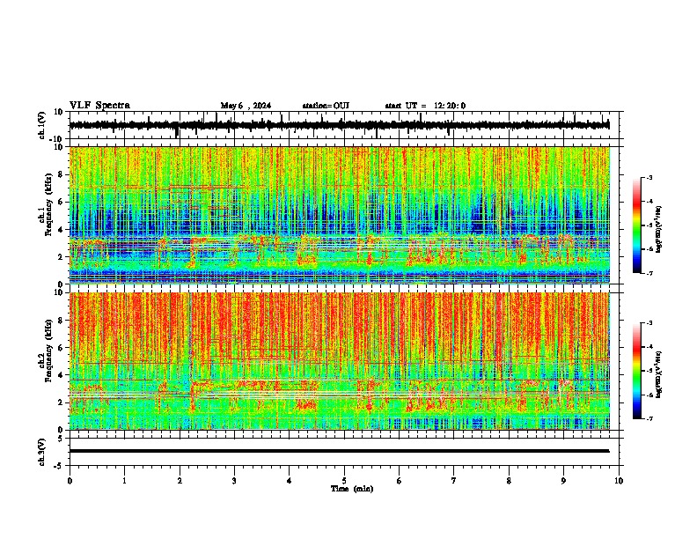Screen dimensions: 697x539
Task: Click the Time (min) axis label
Action: 352,489
